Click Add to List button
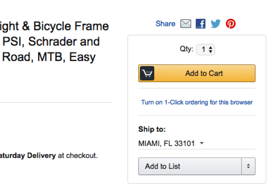This screenshot has height=192, width=274. (x=190, y=166)
